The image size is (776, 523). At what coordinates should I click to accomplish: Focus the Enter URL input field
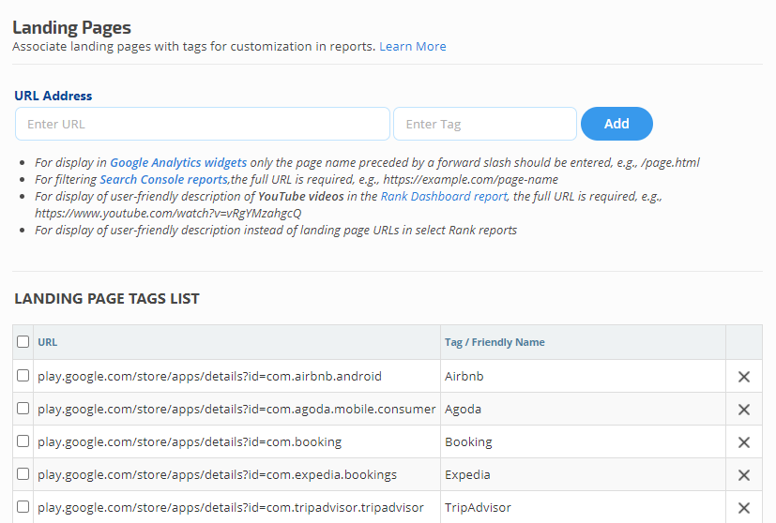(x=202, y=124)
